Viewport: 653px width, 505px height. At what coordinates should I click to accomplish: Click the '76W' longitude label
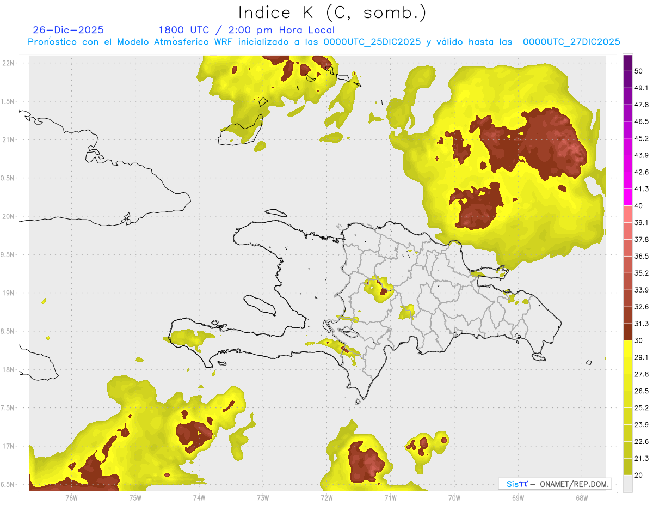71,497
